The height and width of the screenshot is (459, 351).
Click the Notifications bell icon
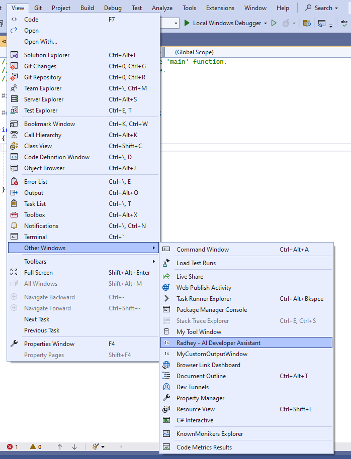click(14, 225)
